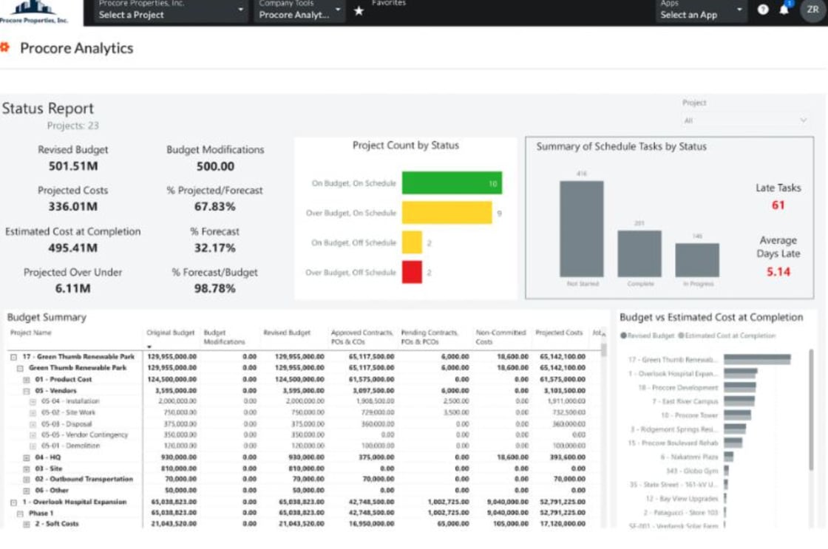Click the Estimated Cost at Completion value 495.41M
This screenshot has width=828, height=549.
tap(73, 248)
